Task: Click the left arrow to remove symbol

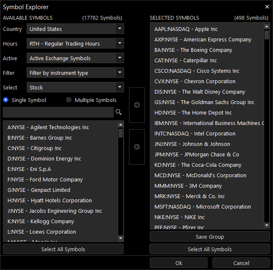Action: [x=137, y=147]
